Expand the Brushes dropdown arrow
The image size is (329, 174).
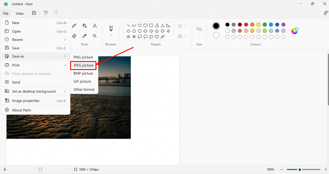tap(111, 35)
